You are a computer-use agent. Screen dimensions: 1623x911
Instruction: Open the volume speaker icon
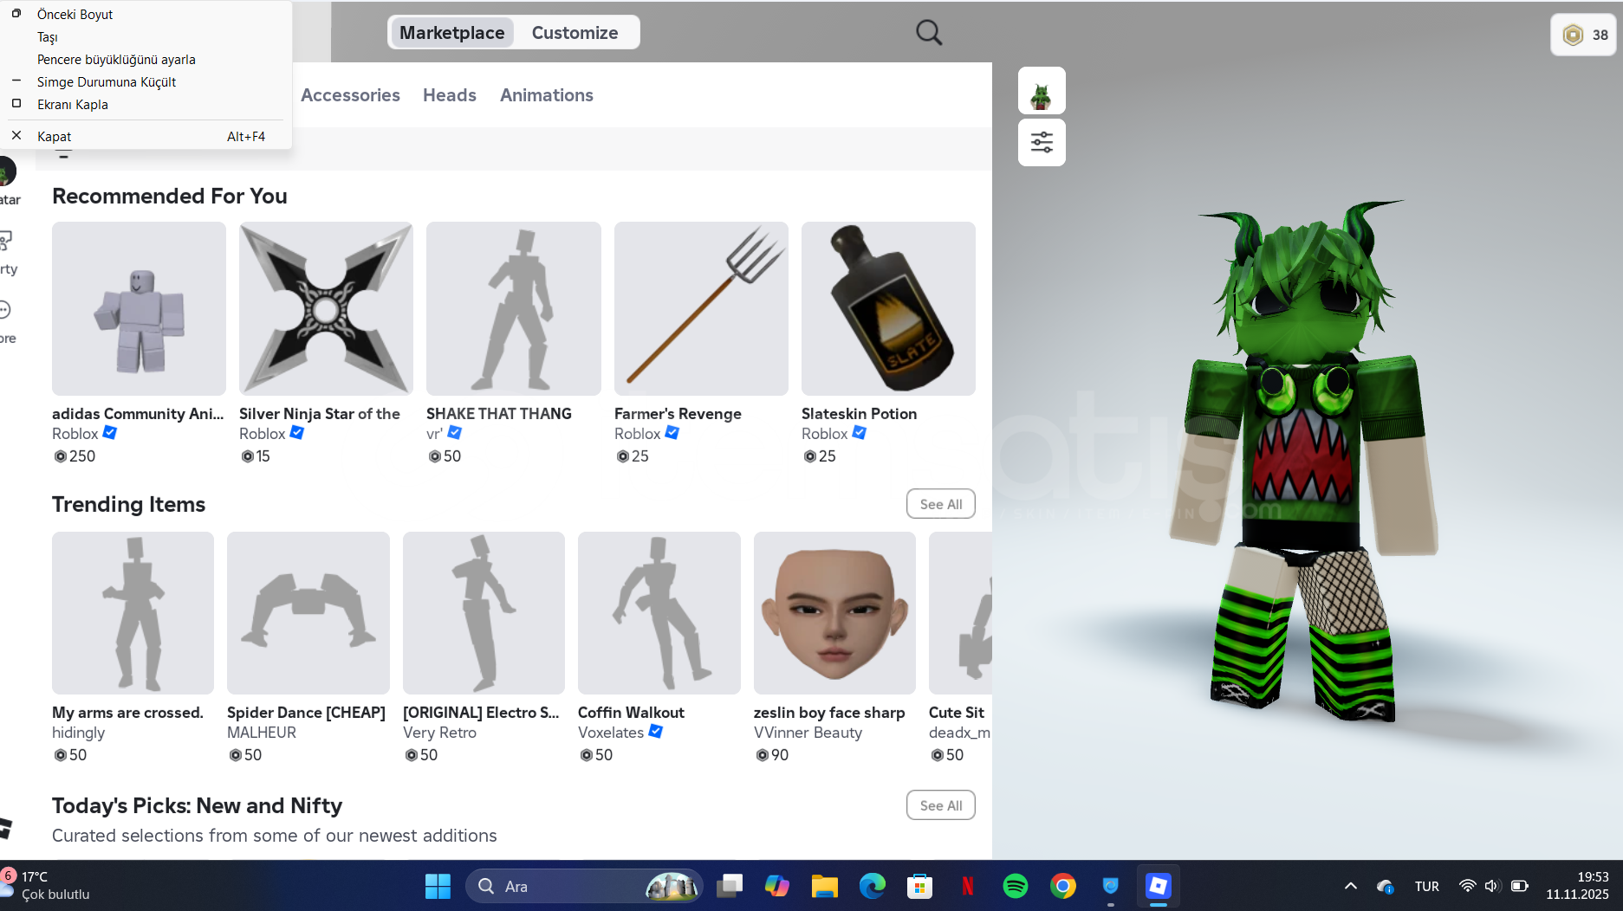tap(1492, 886)
